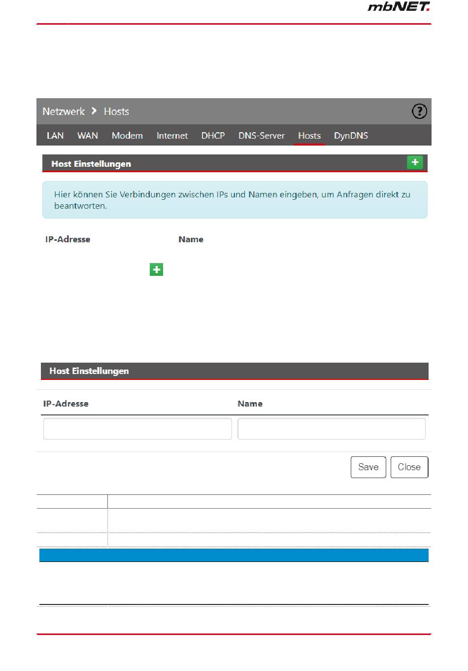Select the Hosts tab
This screenshot has width=468, height=671.
click(x=309, y=136)
